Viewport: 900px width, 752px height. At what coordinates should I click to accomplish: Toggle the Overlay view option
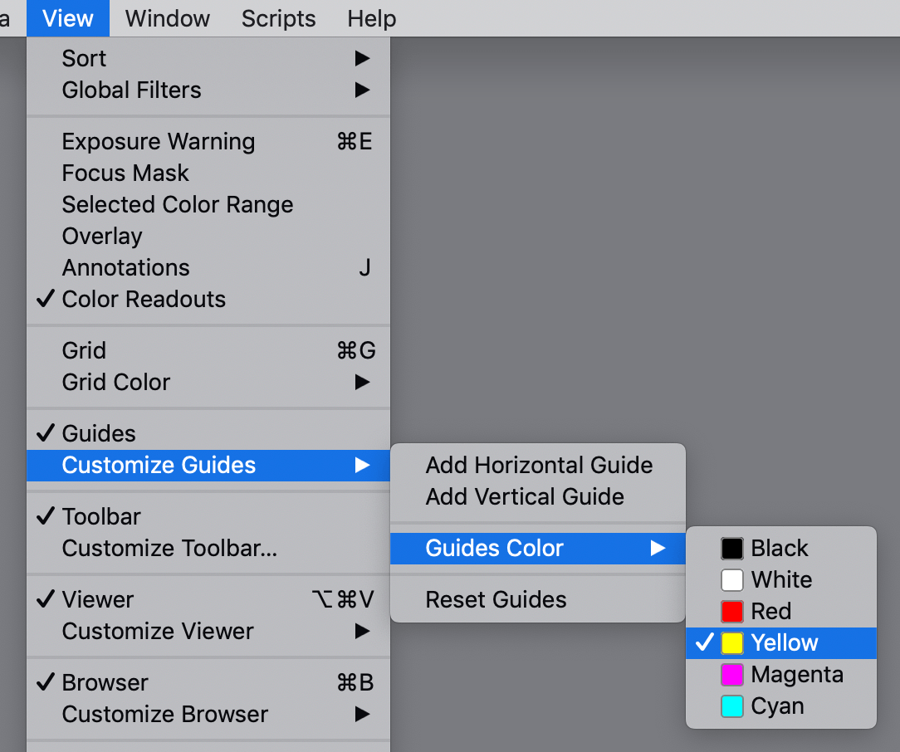coord(208,237)
